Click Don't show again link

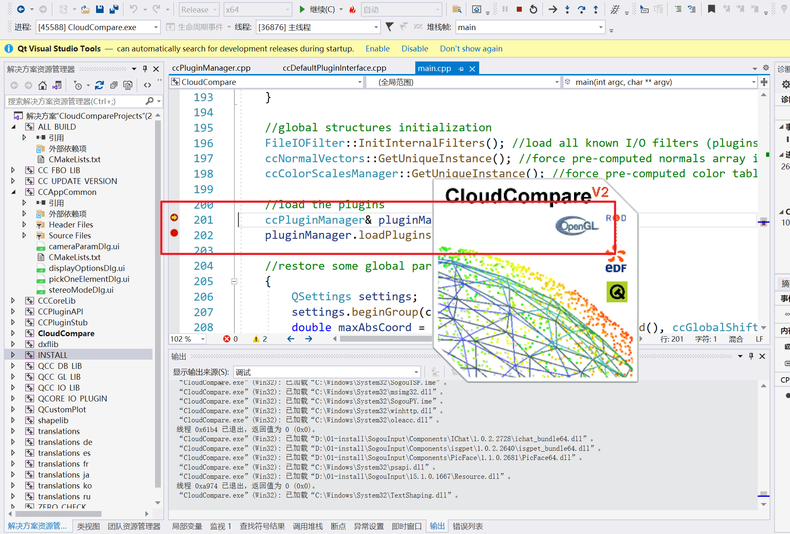click(x=471, y=49)
